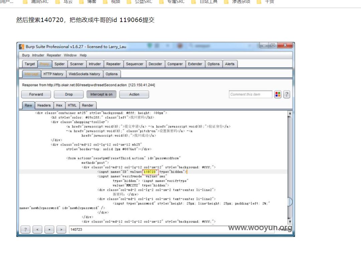Click the newb2cpassword input line
361x255 pixels.
coord(62,208)
